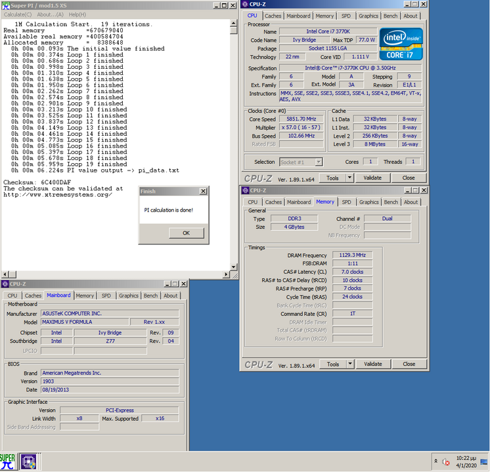Click Super PI horizontal scrollbar right arrow

[226, 275]
